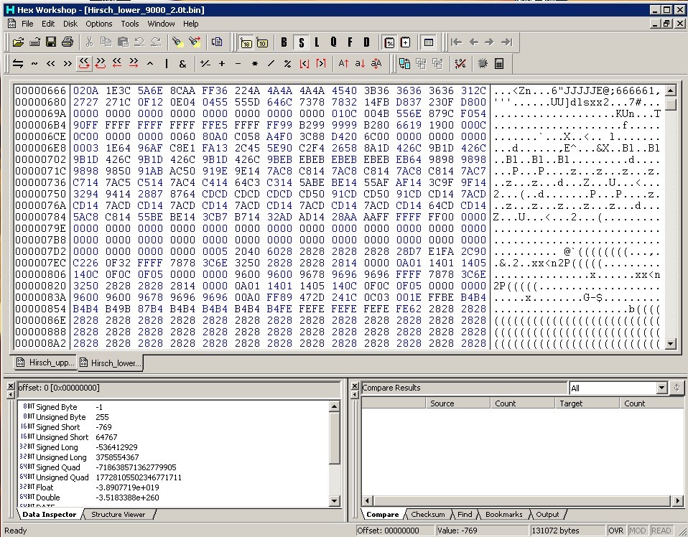Click the offset 00000666 row address
Image resolution: width=688 pixels, height=537 pixels.
point(41,90)
